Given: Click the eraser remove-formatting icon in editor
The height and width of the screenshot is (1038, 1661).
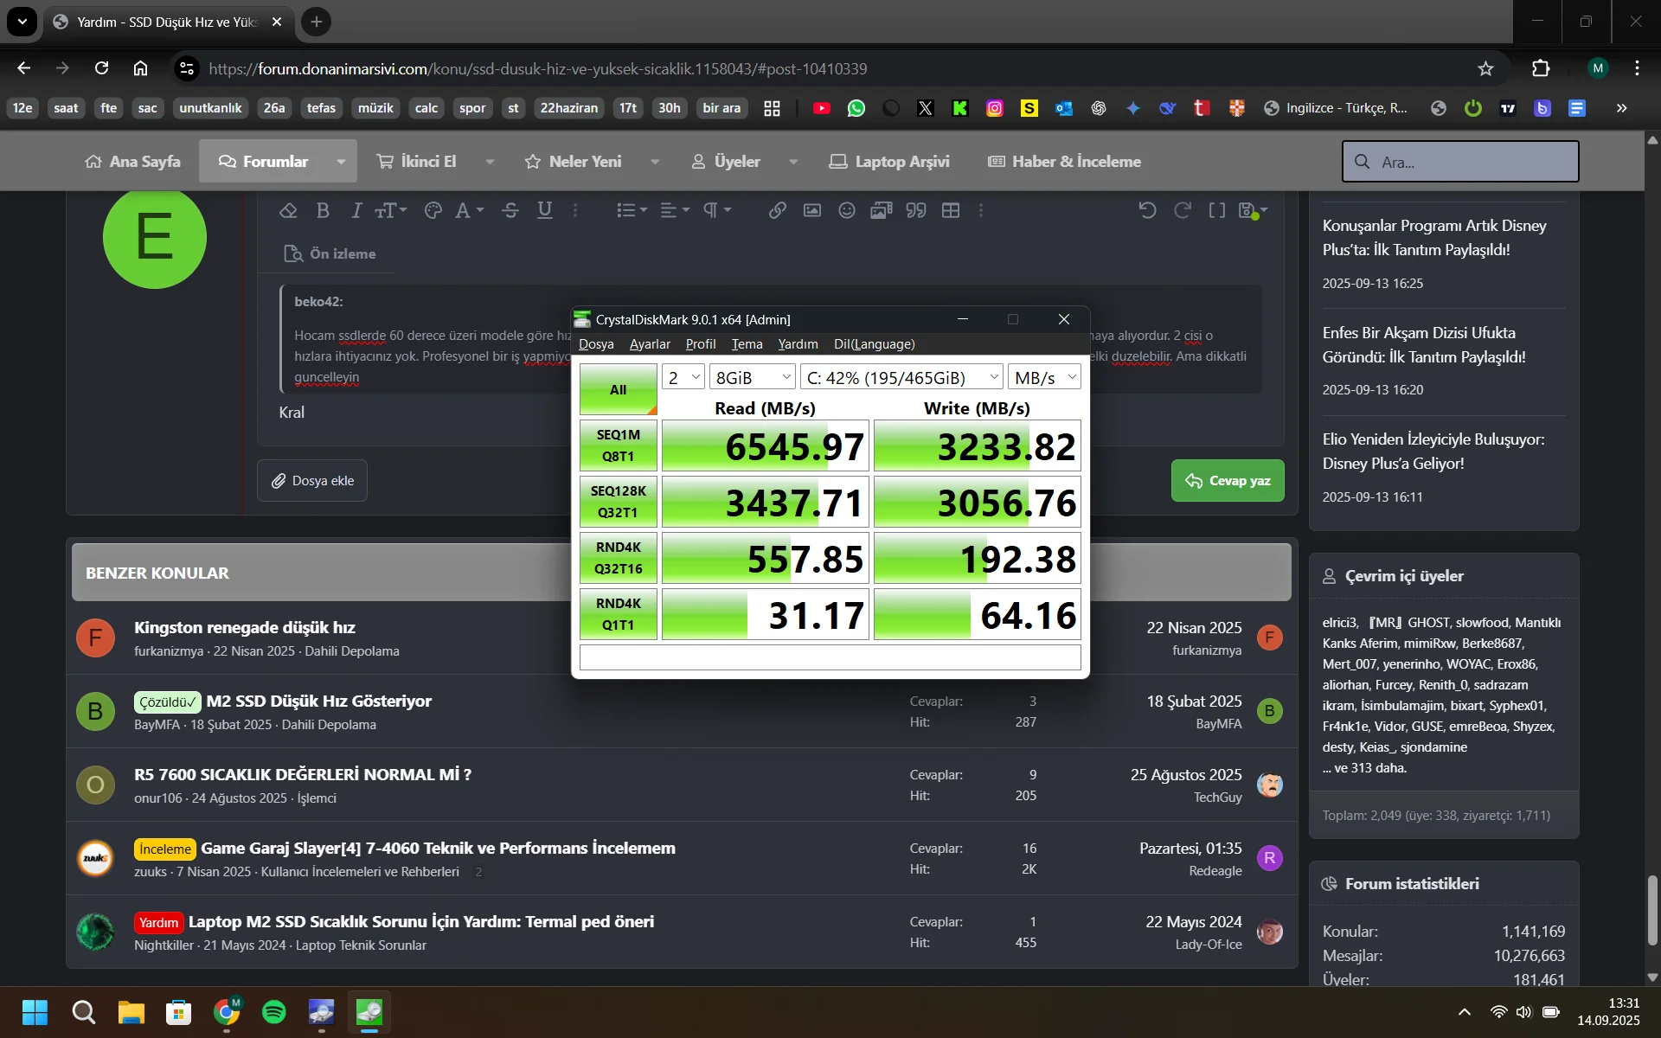Looking at the screenshot, I should (x=288, y=210).
